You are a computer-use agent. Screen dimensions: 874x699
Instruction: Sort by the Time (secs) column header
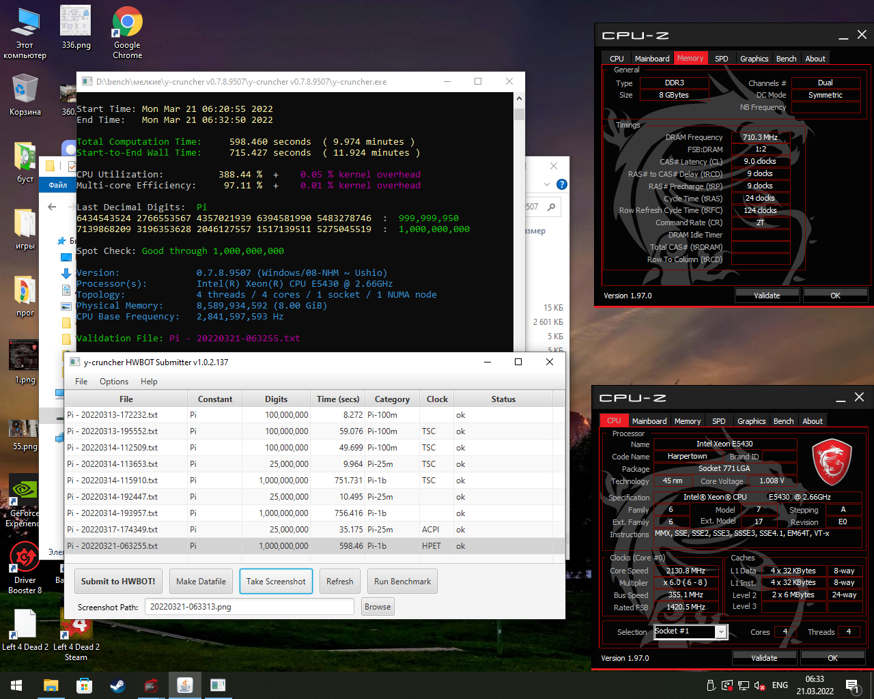tap(338, 399)
